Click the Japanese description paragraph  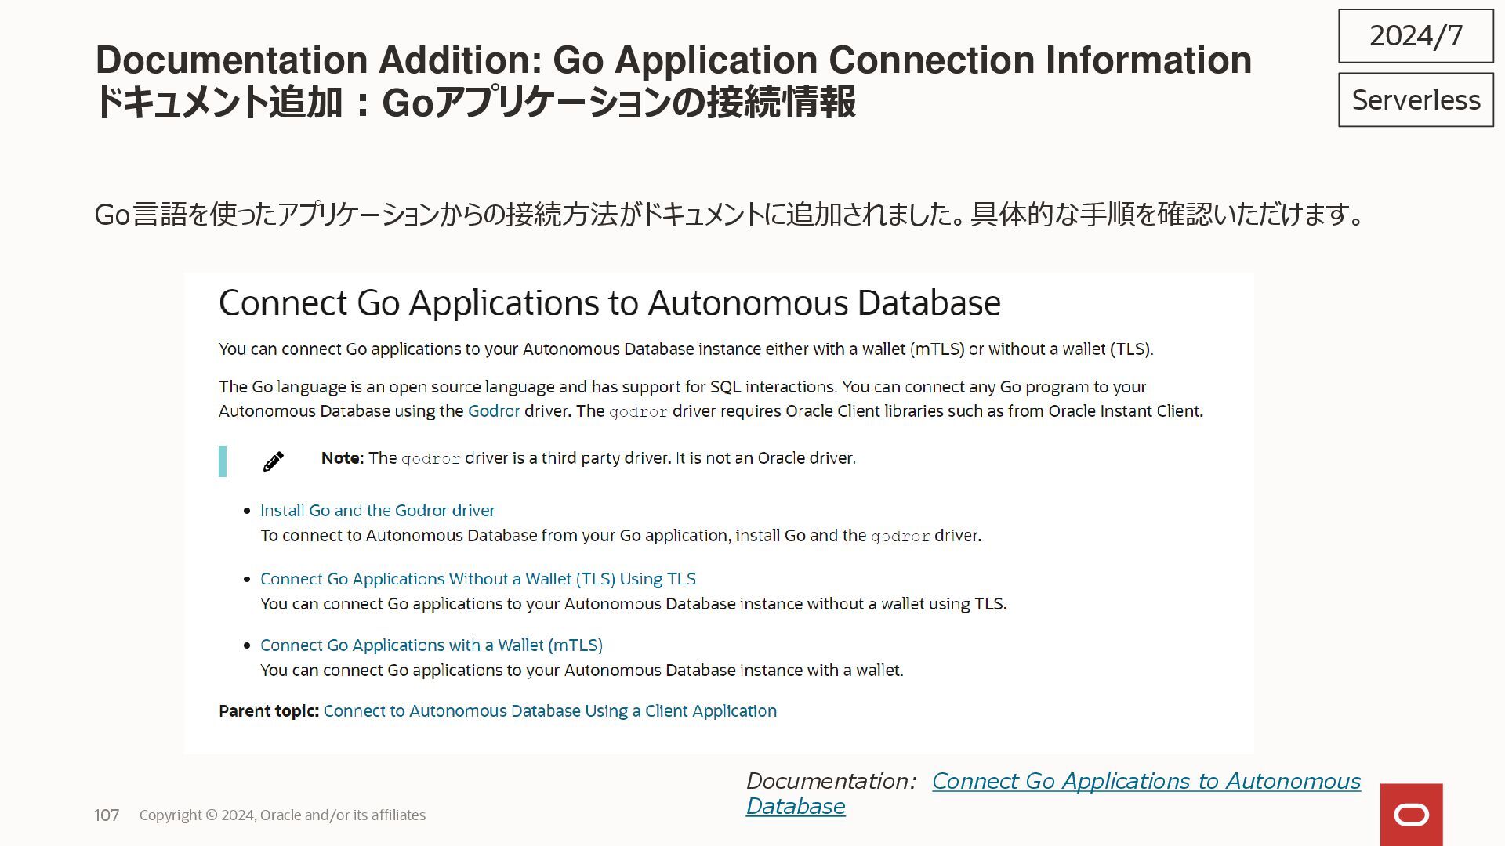pos(729,214)
